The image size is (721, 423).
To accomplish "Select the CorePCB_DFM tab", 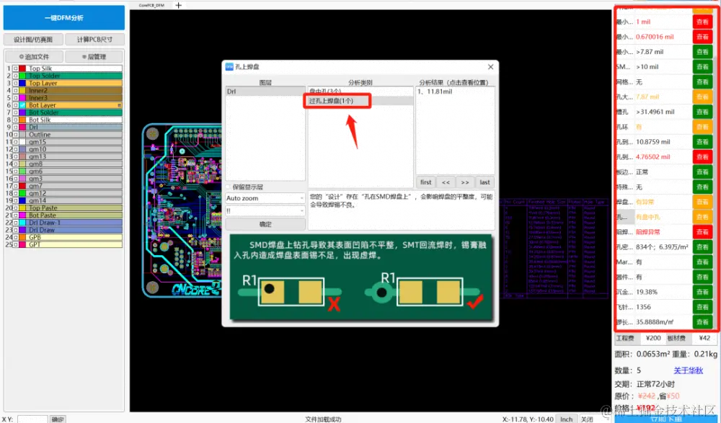I will click(151, 5).
